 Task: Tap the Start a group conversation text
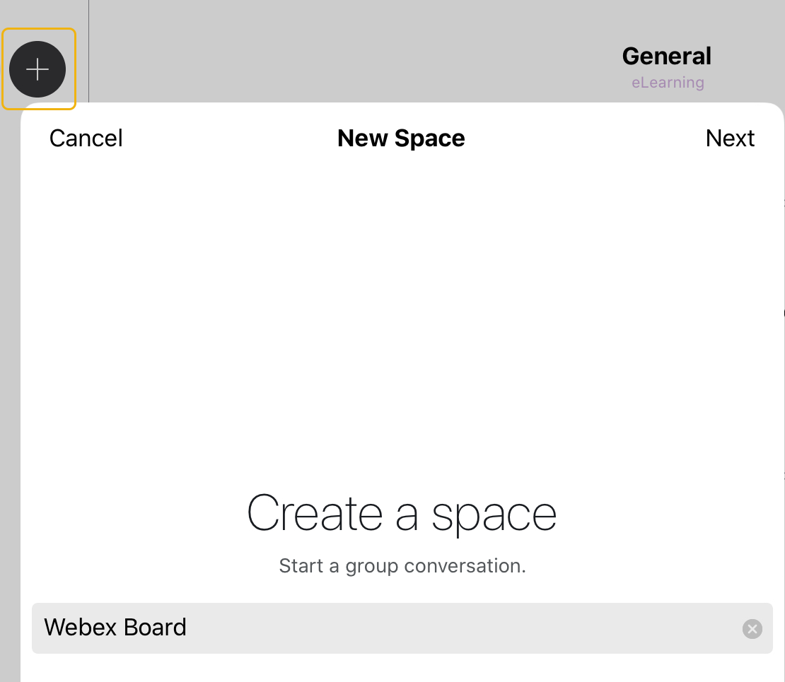click(x=402, y=565)
